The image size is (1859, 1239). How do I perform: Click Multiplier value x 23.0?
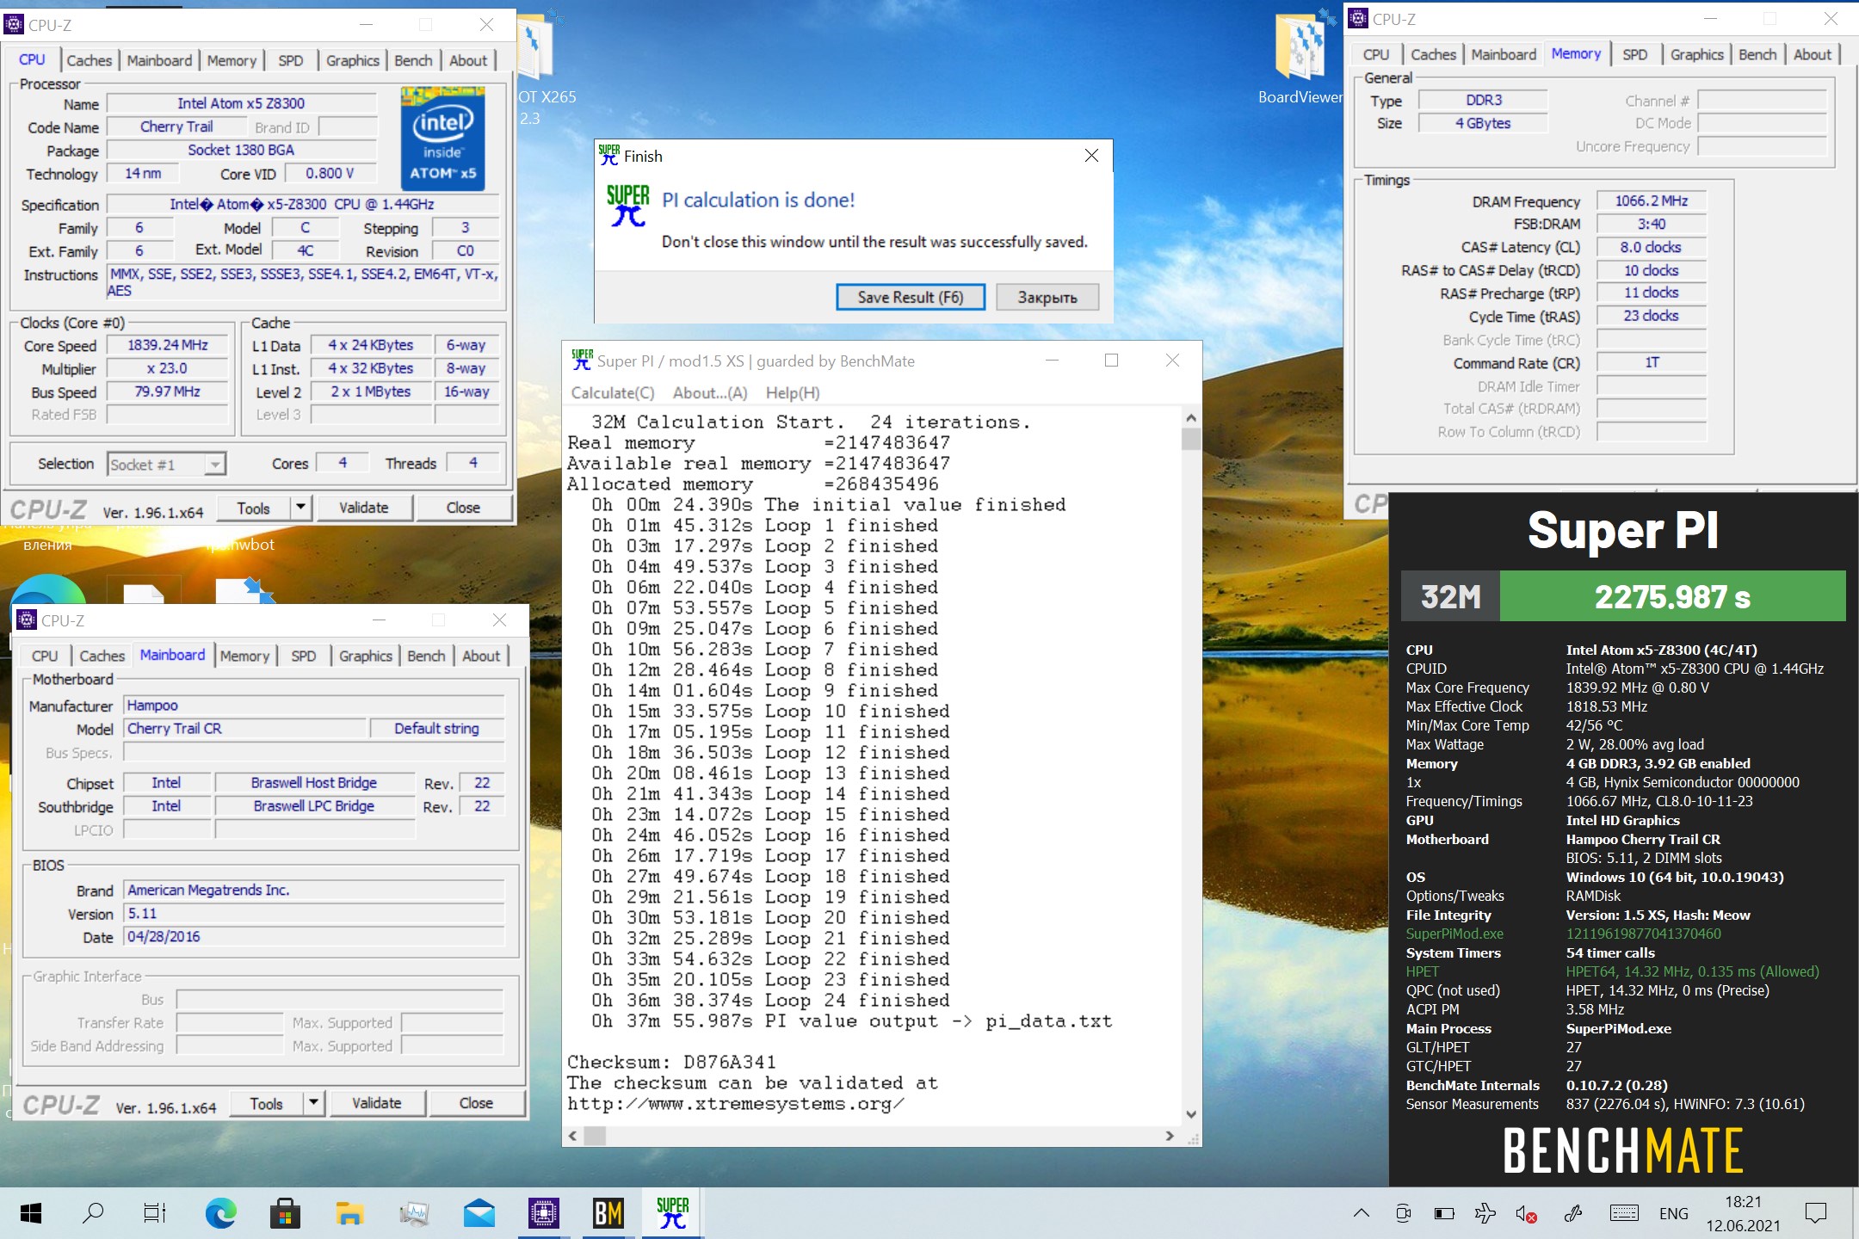click(168, 368)
